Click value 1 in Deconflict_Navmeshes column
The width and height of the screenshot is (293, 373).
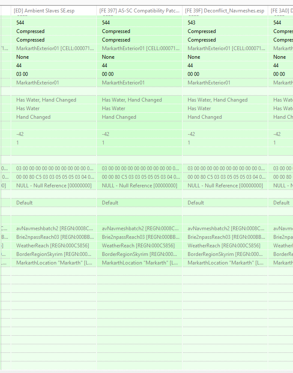click(189, 143)
